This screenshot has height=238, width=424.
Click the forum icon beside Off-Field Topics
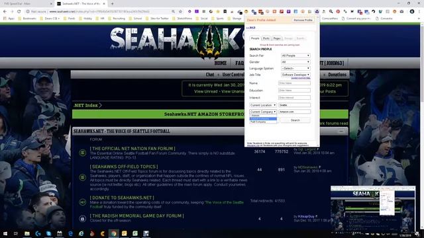pos(82,177)
